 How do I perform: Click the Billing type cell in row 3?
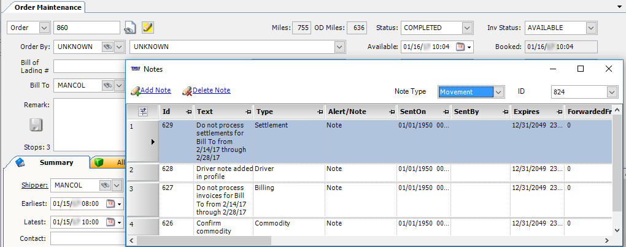(289, 199)
